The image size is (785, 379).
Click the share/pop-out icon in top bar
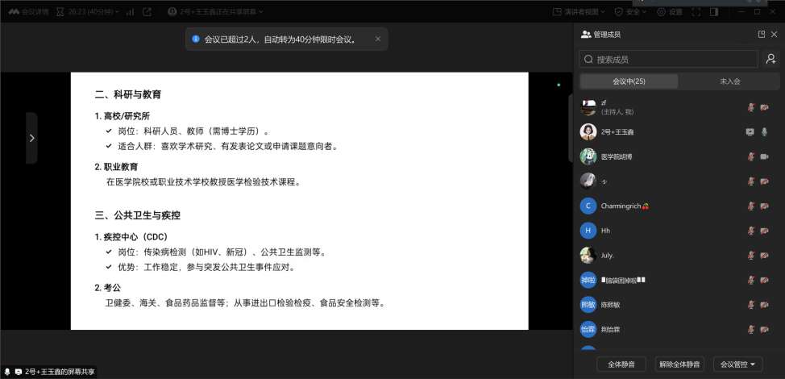147,12
